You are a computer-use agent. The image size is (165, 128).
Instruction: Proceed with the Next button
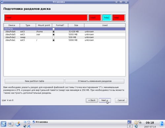(105, 100)
